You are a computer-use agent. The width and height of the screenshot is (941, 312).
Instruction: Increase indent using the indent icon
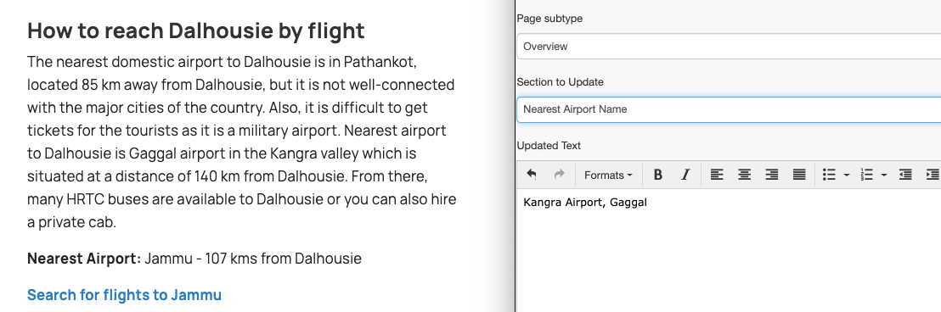click(x=932, y=175)
